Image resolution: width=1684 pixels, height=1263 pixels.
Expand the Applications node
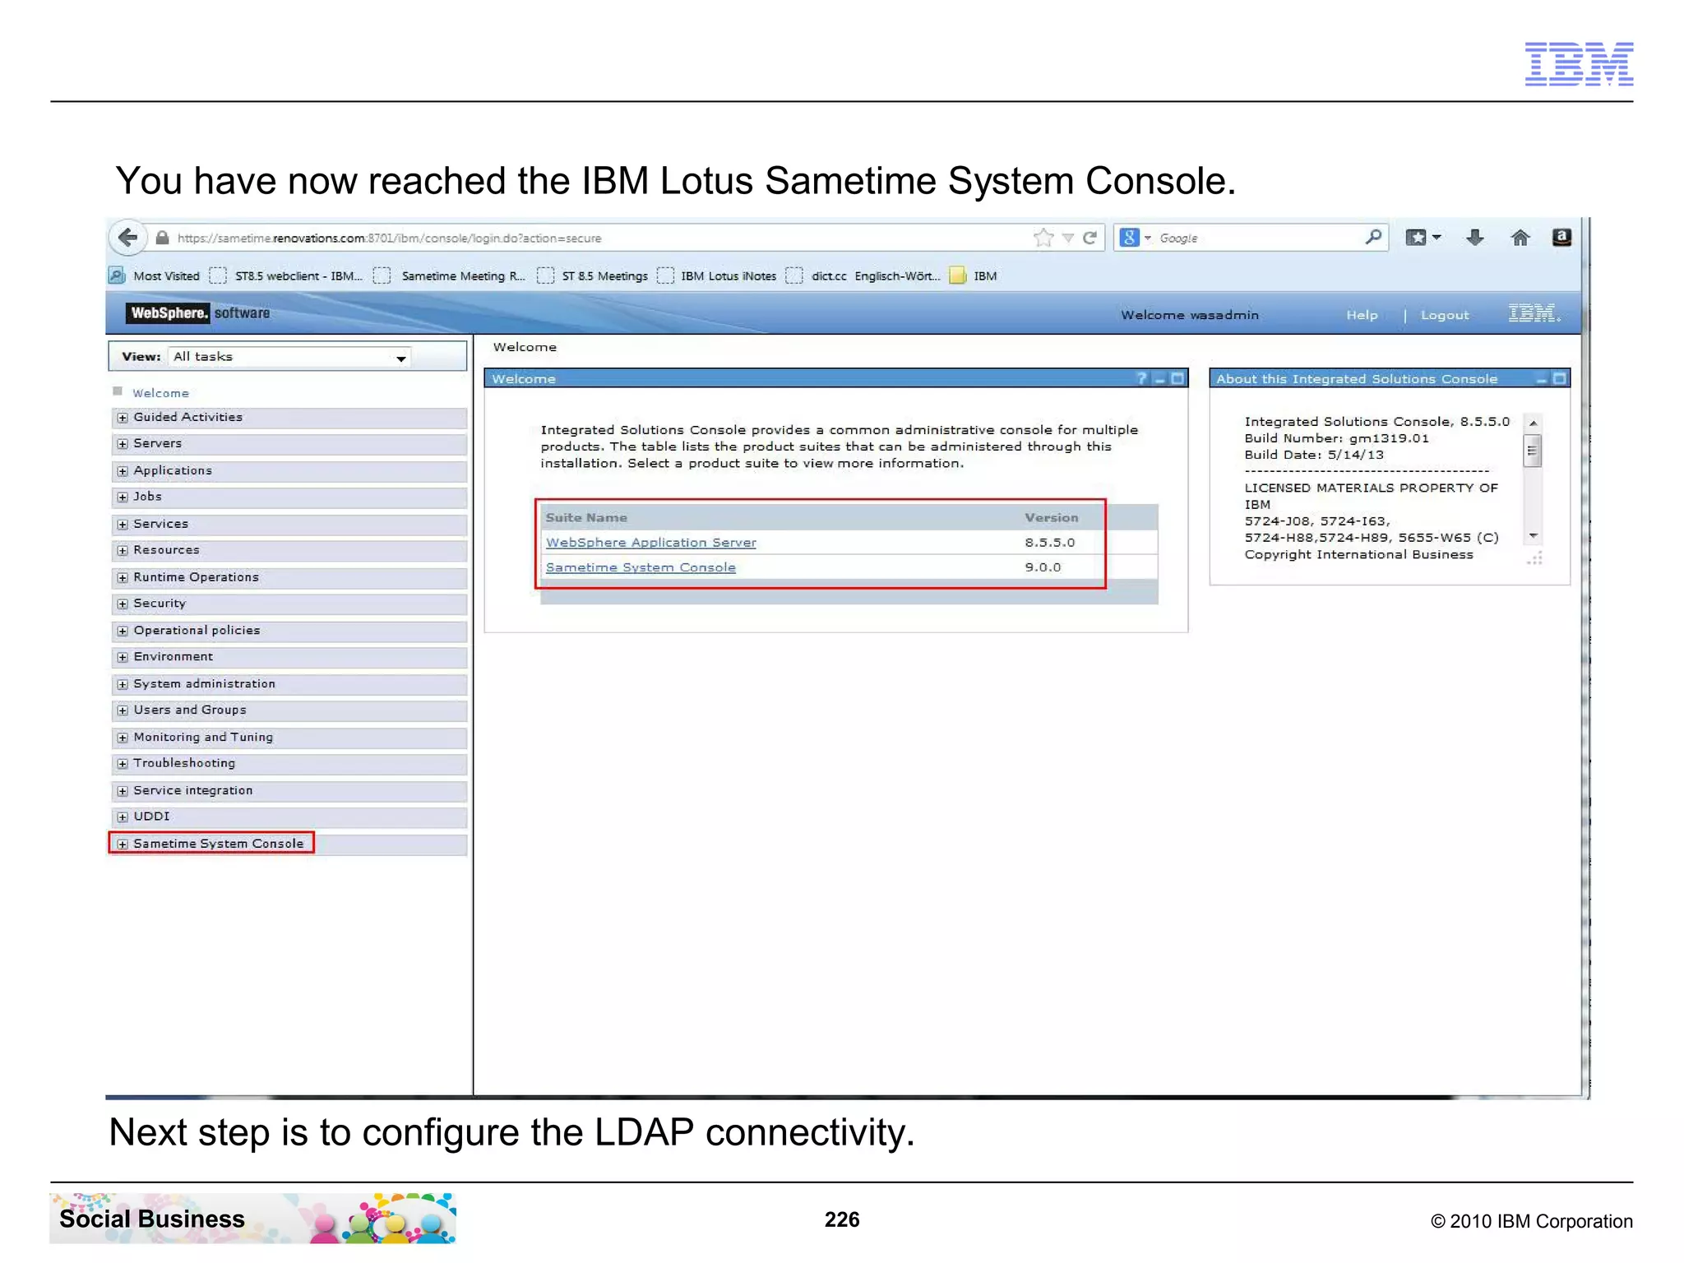[123, 471]
